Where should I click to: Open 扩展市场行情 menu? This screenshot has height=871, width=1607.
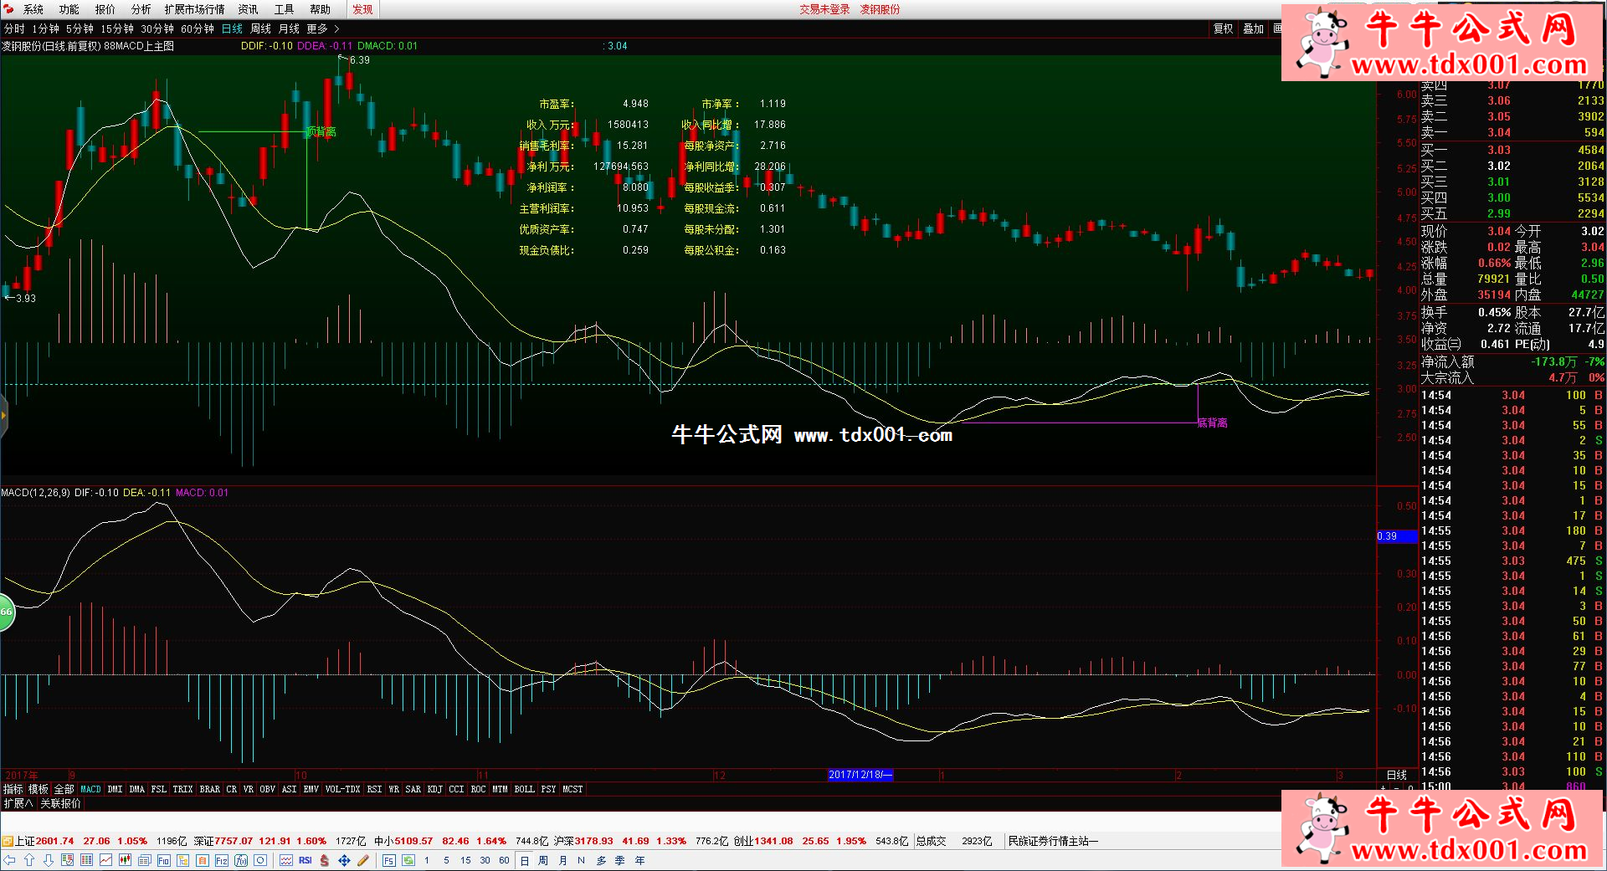[194, 9]
